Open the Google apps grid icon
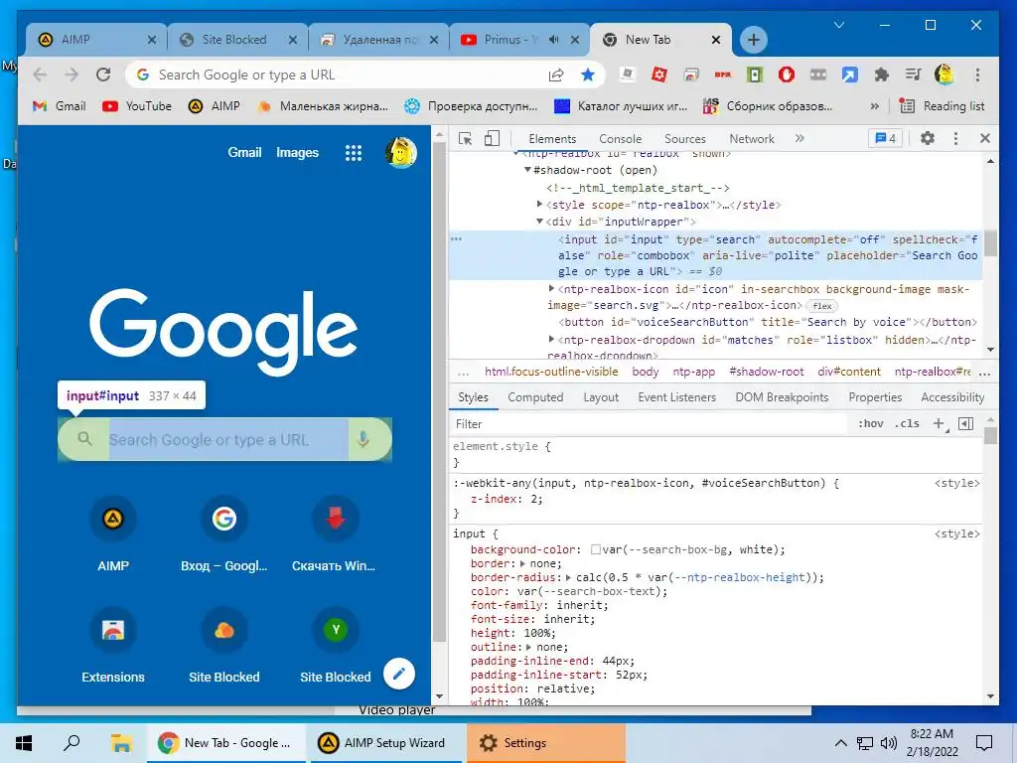The width and height of the screenshot is (1017, 763). 354,153
